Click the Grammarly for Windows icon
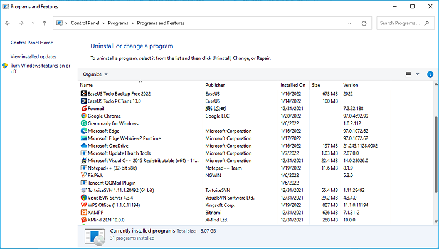The height and width of the screenshot is (249, 439). point(83,123)
